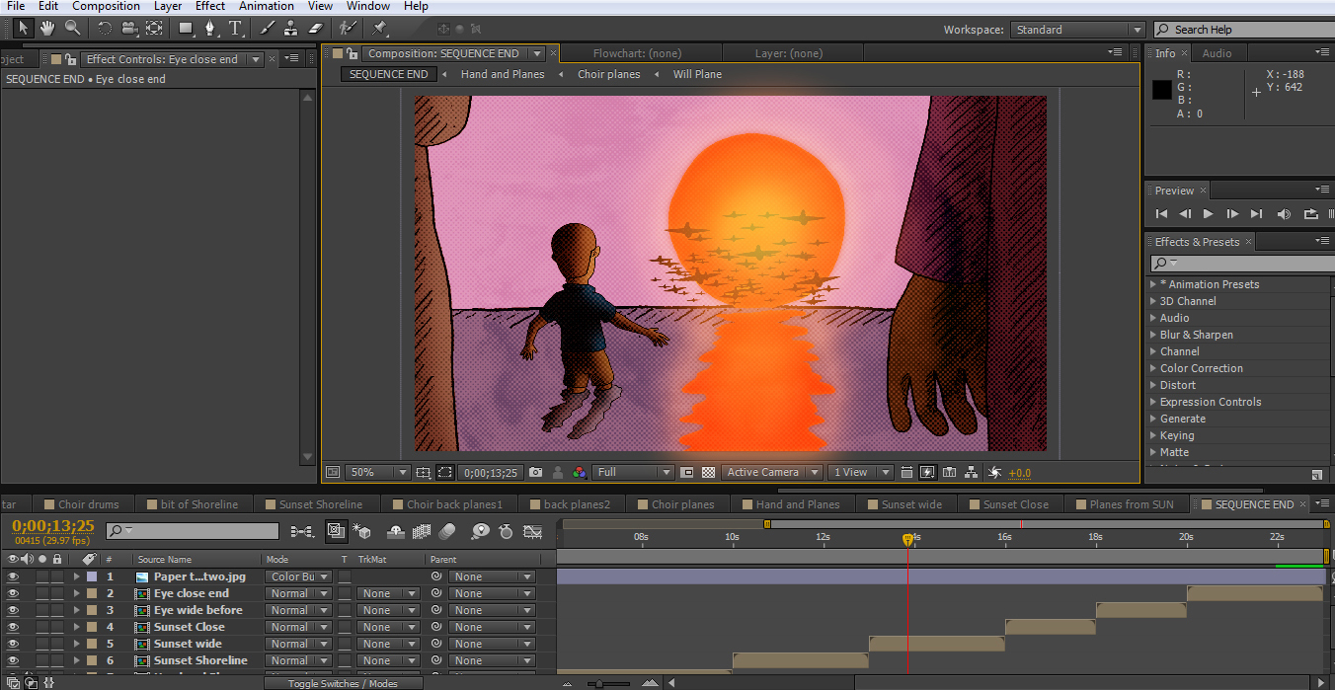Enable Motion Blur switch in timeline
Screen dimensions: 1335x690
[447, 532]
